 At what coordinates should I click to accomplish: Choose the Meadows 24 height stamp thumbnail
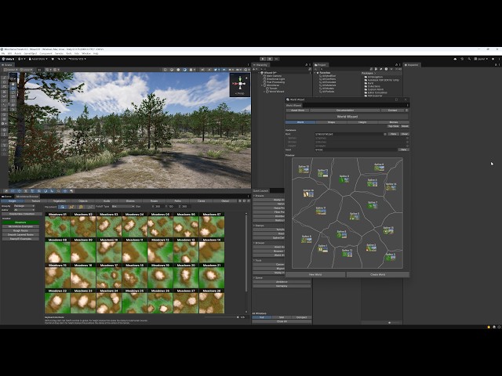(x=109, y=302)
